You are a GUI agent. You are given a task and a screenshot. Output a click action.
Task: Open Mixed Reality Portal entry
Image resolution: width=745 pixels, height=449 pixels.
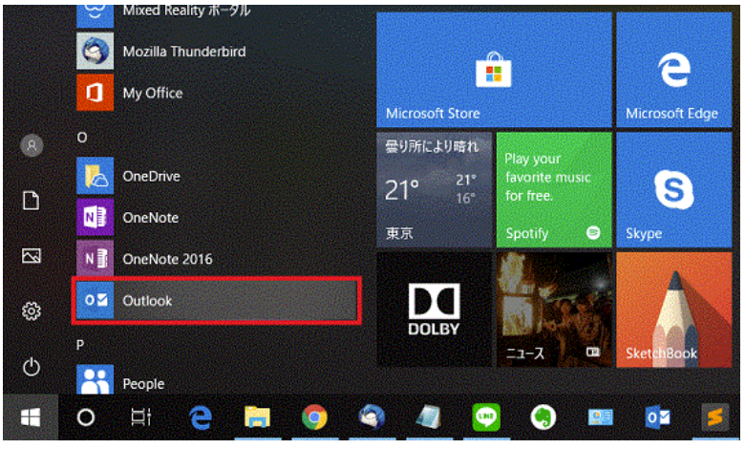(x=216, y=15)
